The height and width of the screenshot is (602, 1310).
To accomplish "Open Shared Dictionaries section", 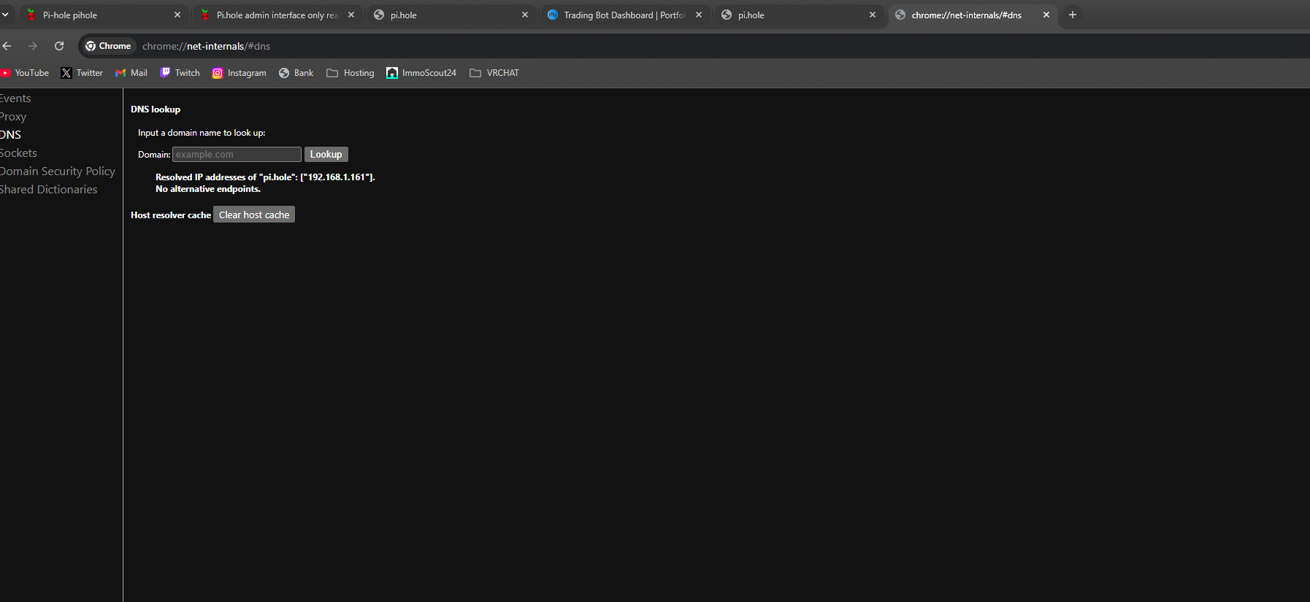I will click(x=49, y=190).
